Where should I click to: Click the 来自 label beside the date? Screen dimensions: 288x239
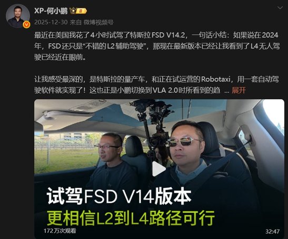75,23
